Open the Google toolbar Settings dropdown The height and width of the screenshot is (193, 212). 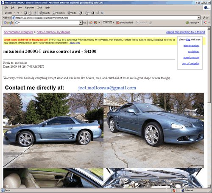tap(192, 23)
